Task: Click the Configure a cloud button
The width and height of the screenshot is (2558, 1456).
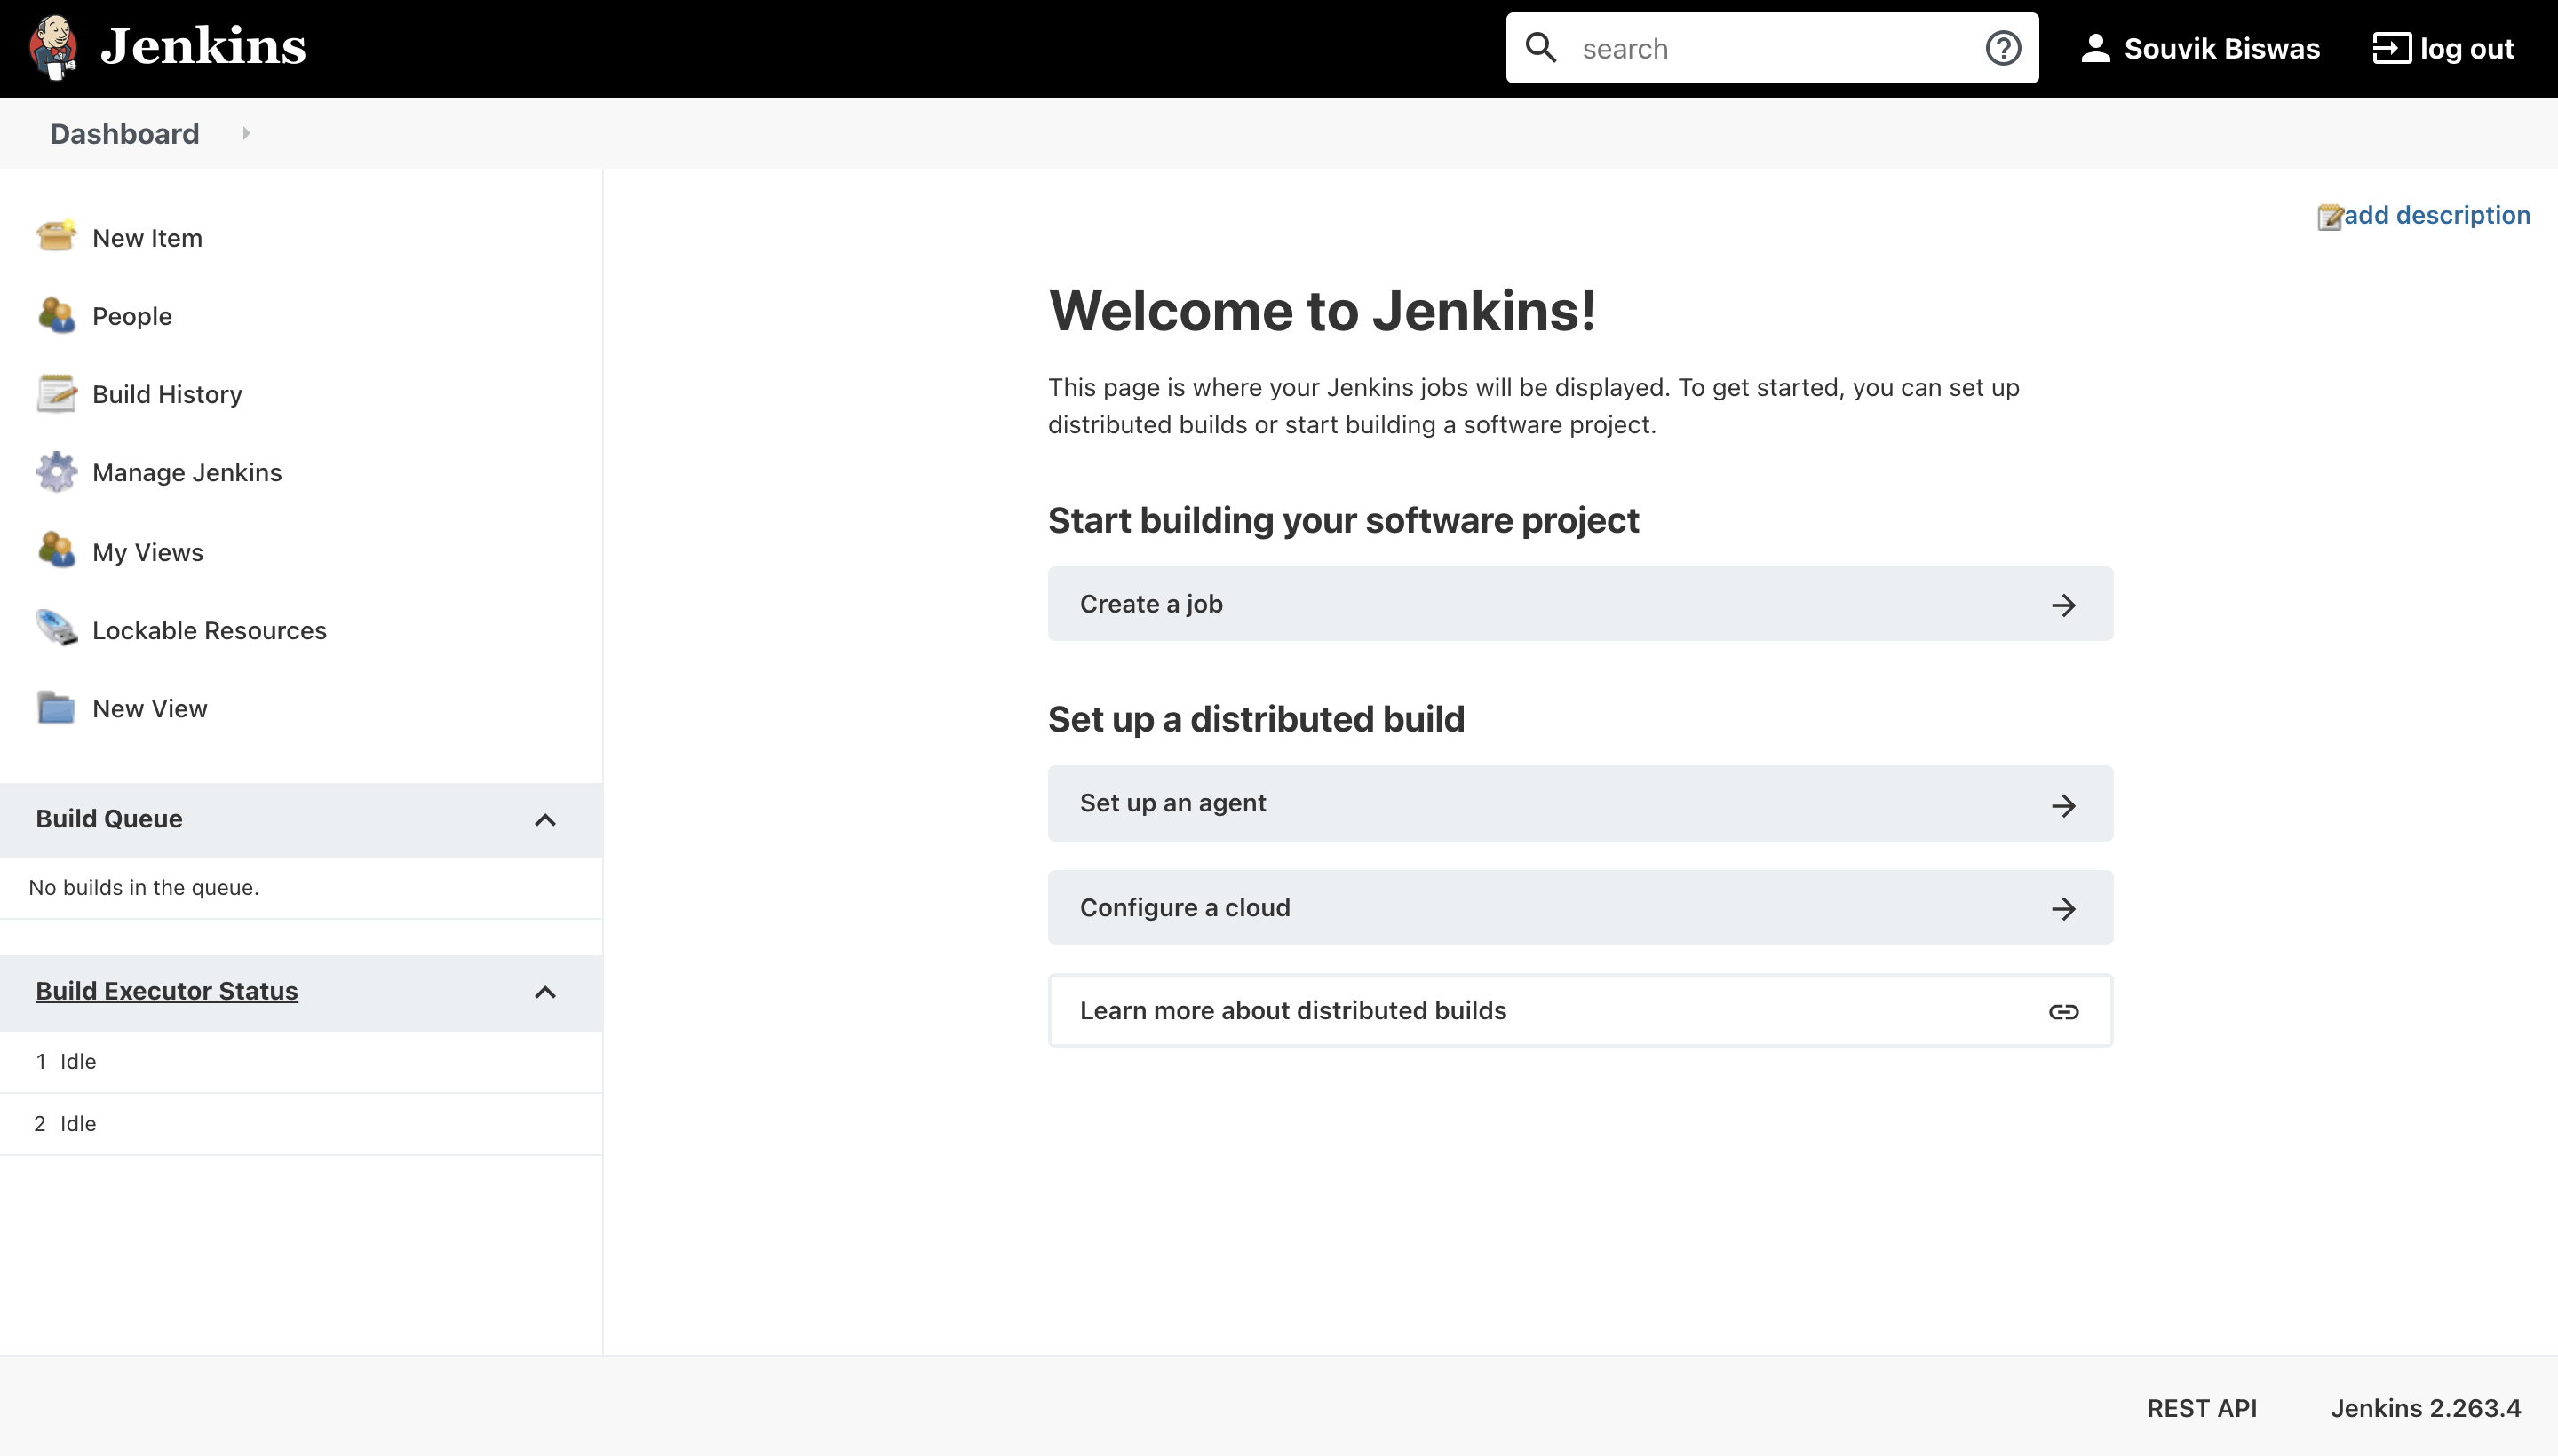Action: (x=1581, y=907)
